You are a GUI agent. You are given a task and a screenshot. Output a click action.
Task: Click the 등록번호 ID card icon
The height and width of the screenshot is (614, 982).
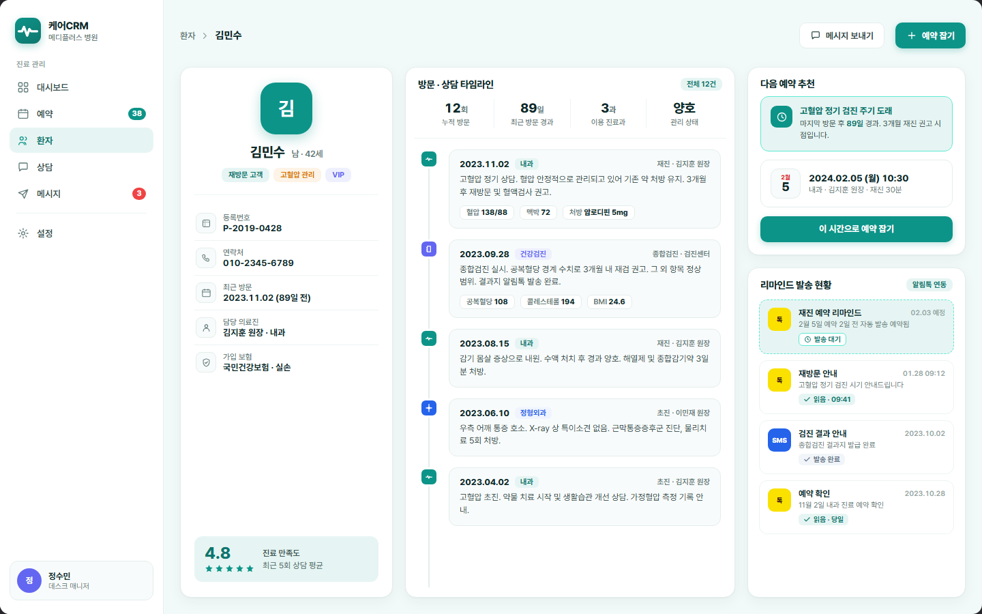pos(206,223)
